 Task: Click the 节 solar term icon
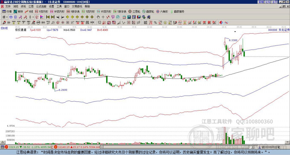(113, 17)
